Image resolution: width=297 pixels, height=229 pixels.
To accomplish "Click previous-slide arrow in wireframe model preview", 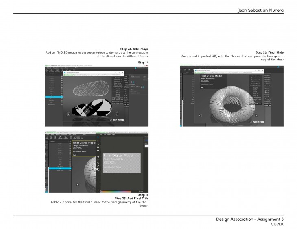I will (68, 114).
